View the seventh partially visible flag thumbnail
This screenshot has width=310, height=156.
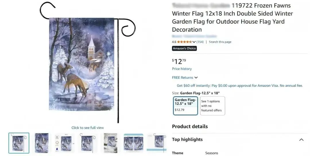pos(156,143)
